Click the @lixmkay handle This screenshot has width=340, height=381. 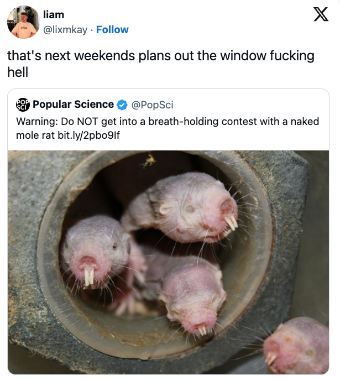tap(65, 30)
